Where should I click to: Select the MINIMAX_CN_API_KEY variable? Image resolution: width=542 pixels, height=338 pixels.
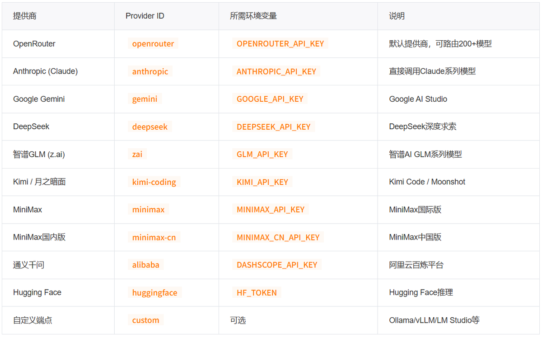point(278,238)
